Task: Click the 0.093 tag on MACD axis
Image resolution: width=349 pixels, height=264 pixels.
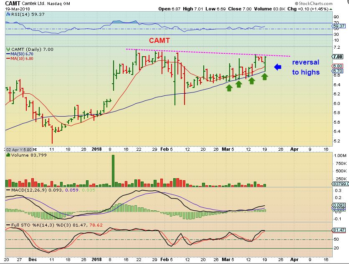Action: (339, 205)
